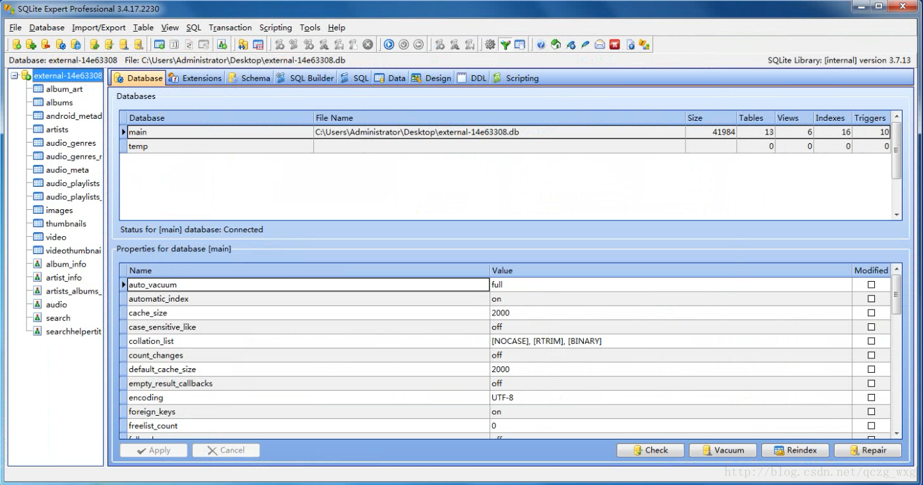The width and height of the screenshot is (923, 485).
Task: Open the Transaction menu
Action: pos(230,28)
